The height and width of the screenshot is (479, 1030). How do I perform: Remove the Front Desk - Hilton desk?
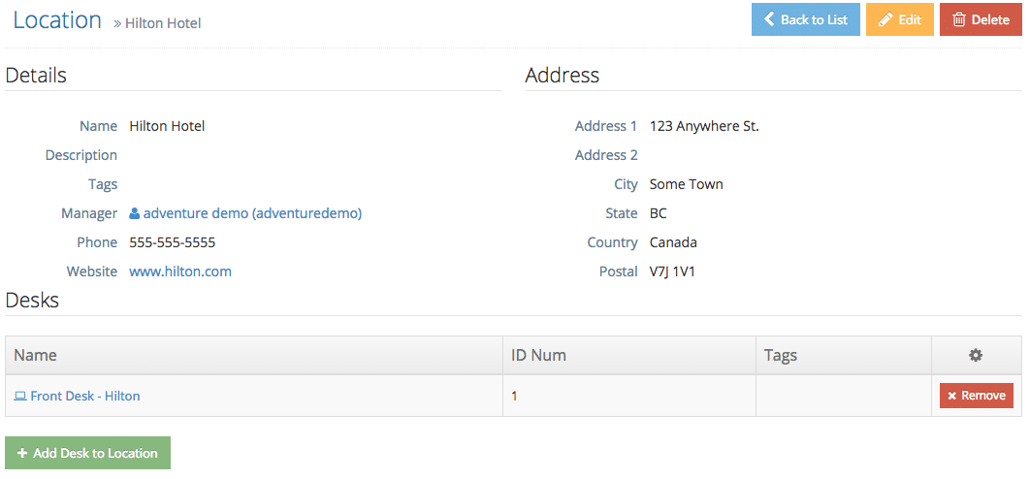point(976,396)
